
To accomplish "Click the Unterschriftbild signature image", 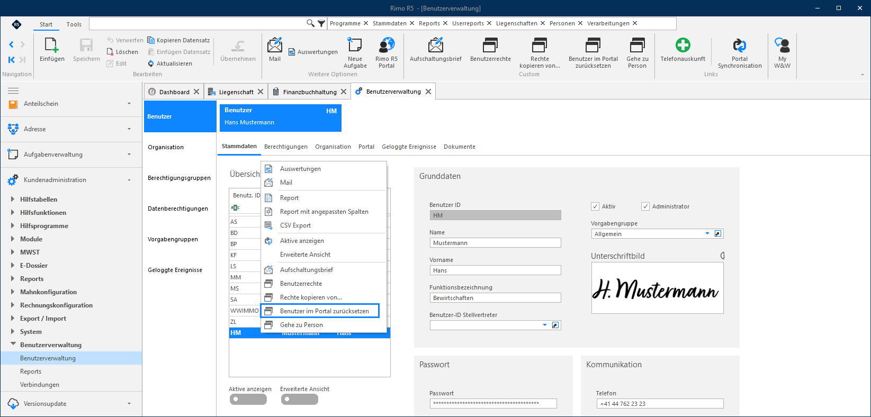I will tap(657, 288).
